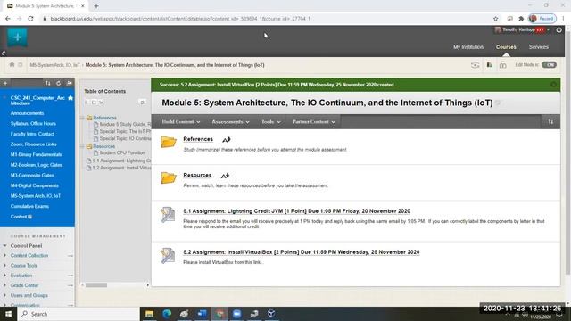Click the reorder icon at right of action bar
Image resolution: width=571 pixels, height=321 pixels.
[550, 121]
